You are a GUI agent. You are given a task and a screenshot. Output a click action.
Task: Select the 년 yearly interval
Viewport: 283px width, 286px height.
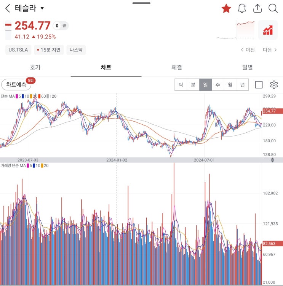[x=242, y=85]
